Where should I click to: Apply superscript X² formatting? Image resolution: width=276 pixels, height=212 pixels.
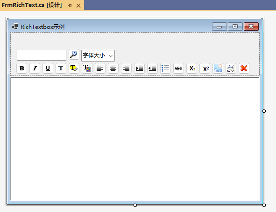point(205,68)
